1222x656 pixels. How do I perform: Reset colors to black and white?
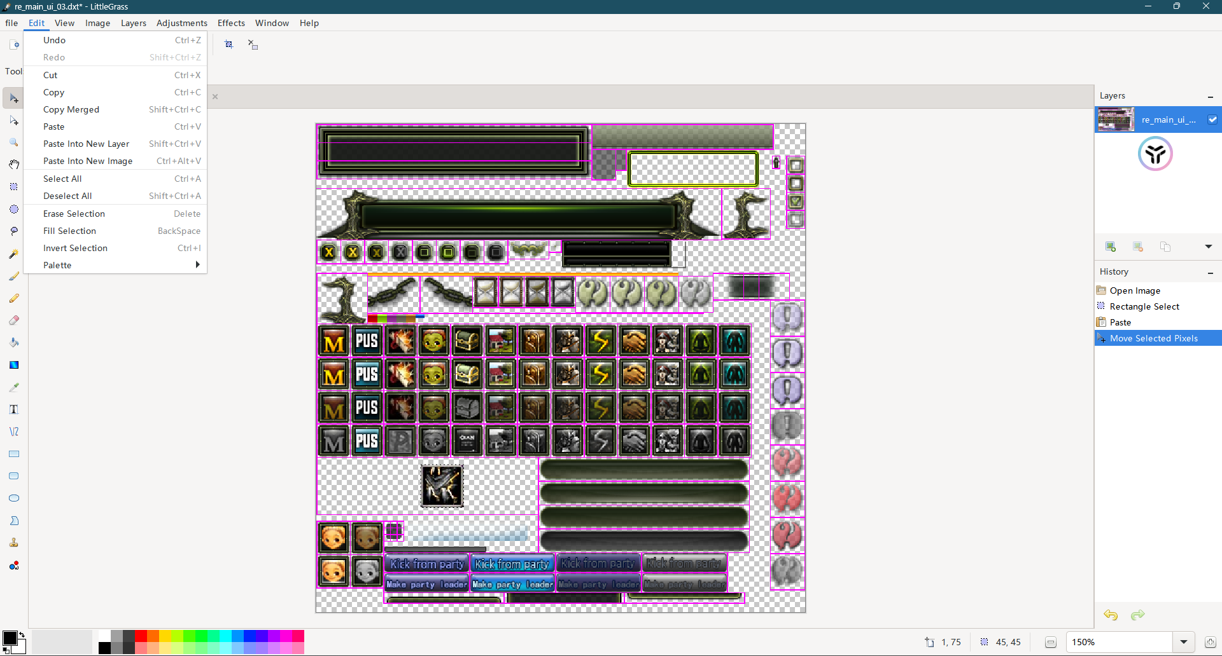(x=6, y=650)
